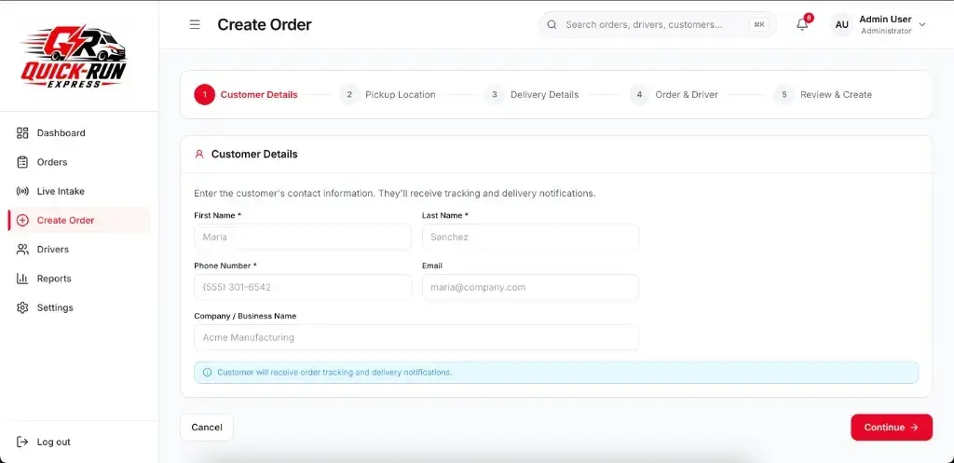
Task: Click the AU user avatar
Action: [x=842, y=25]
